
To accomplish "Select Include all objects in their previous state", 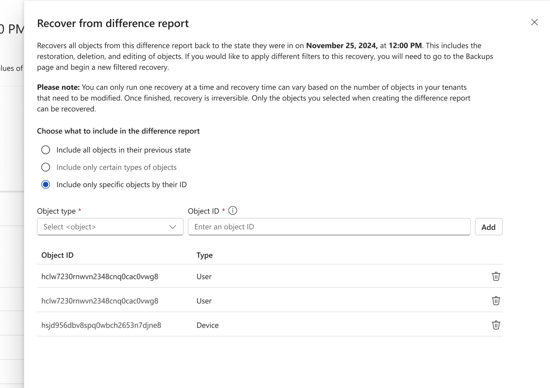I will tap(46, 150).
